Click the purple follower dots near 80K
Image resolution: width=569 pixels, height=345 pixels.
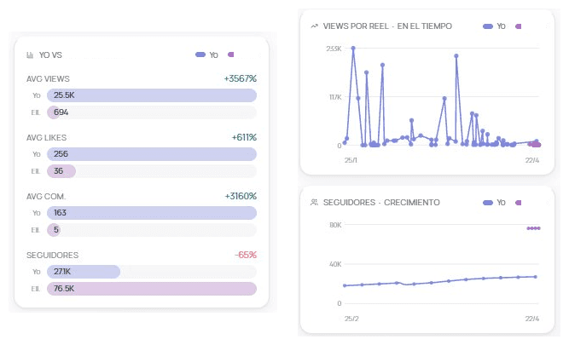click(x=533, y=228)
